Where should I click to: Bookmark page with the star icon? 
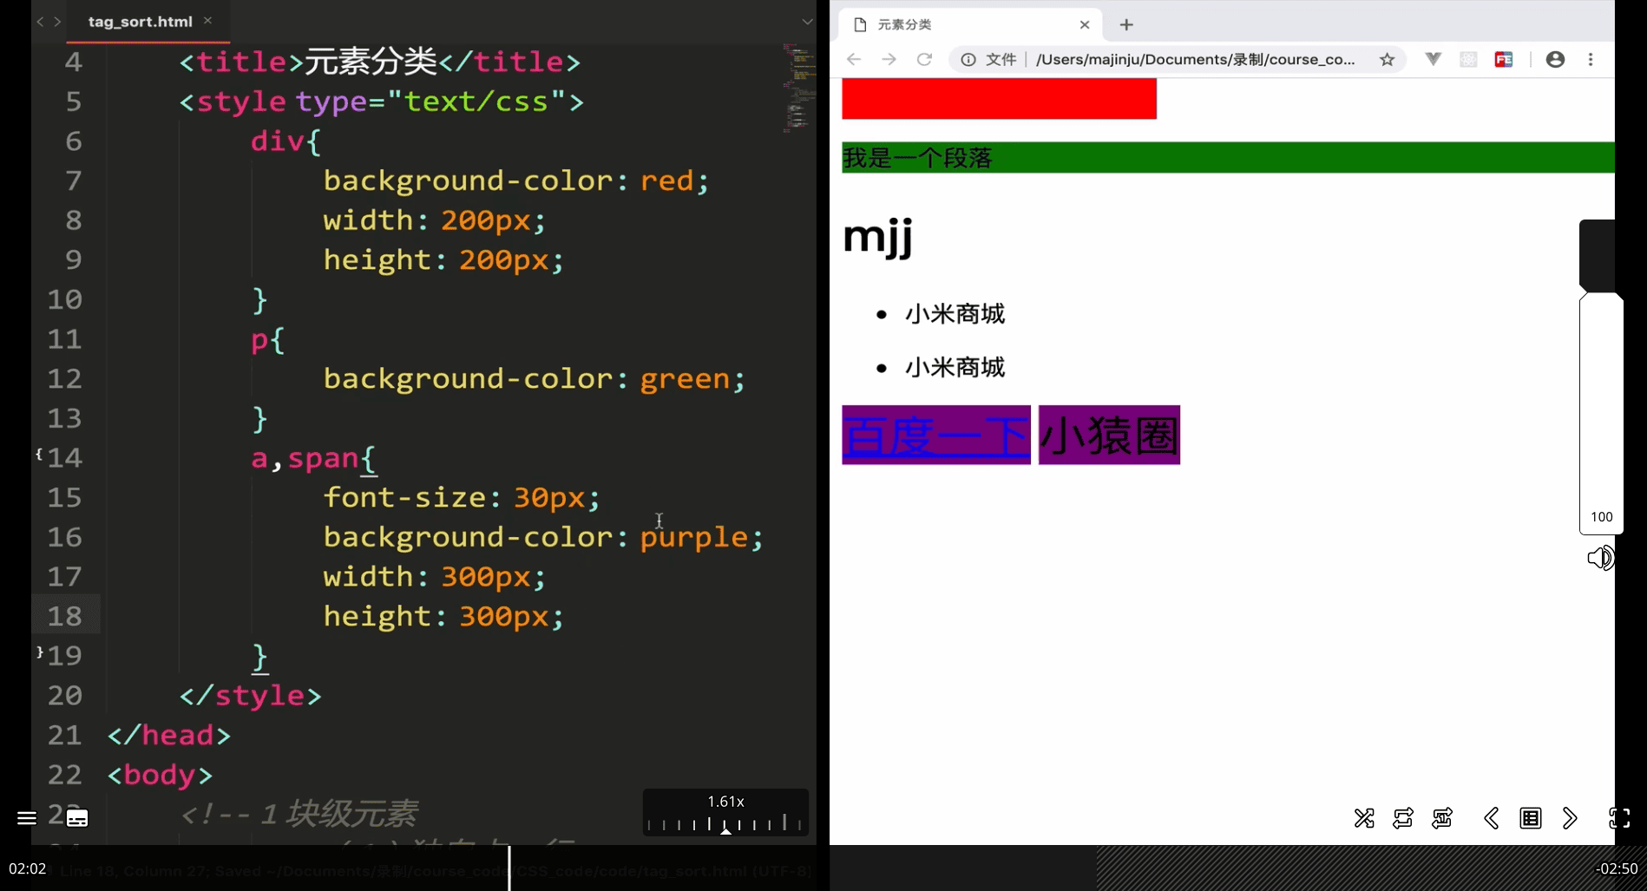point(1387,59)
